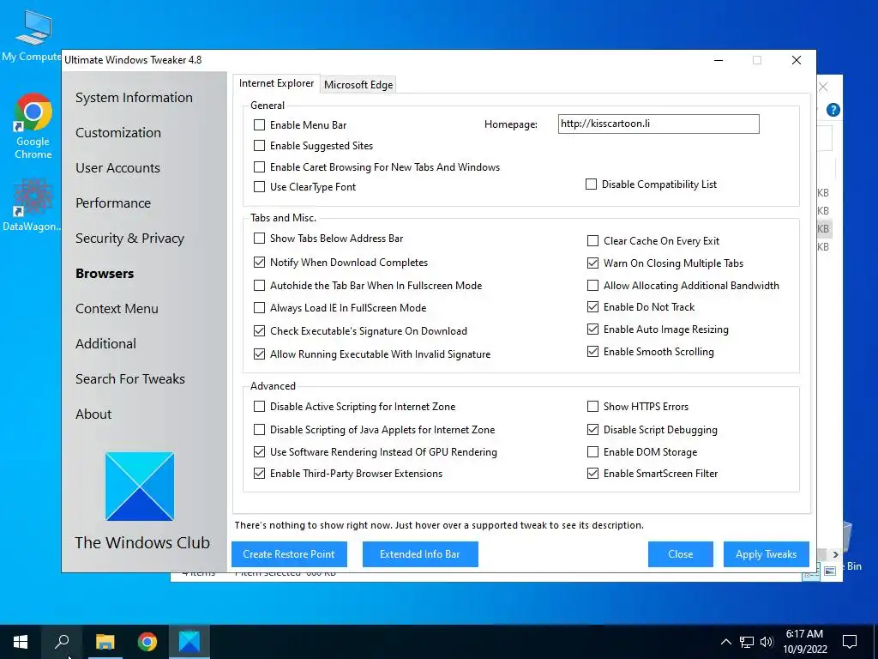
Task: Toggle Enable SmartScreen Filter
Action: coord(592,474)
